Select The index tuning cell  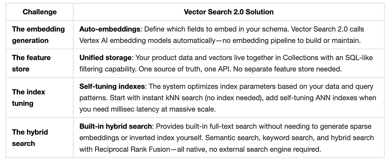[40, 98]
